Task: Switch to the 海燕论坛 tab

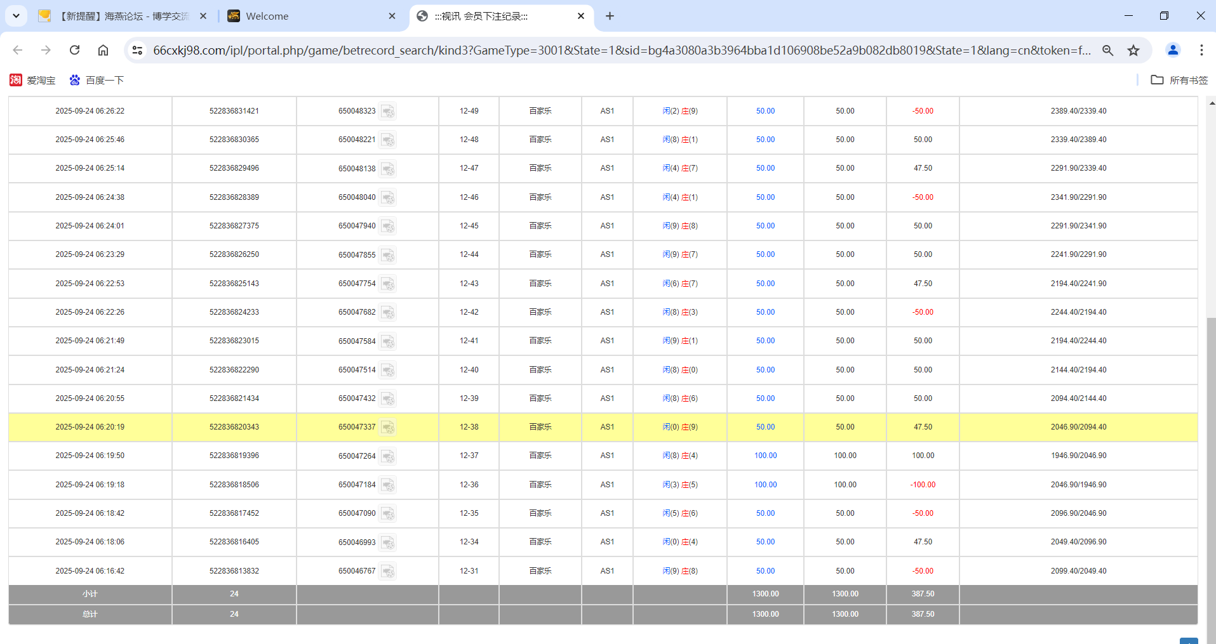Action: pos(121,16)
